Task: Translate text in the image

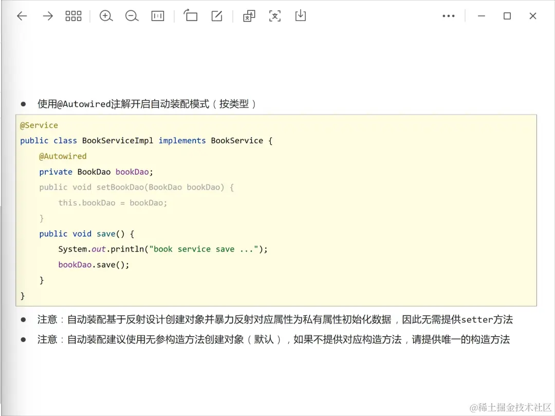Action: coord(249,16)
